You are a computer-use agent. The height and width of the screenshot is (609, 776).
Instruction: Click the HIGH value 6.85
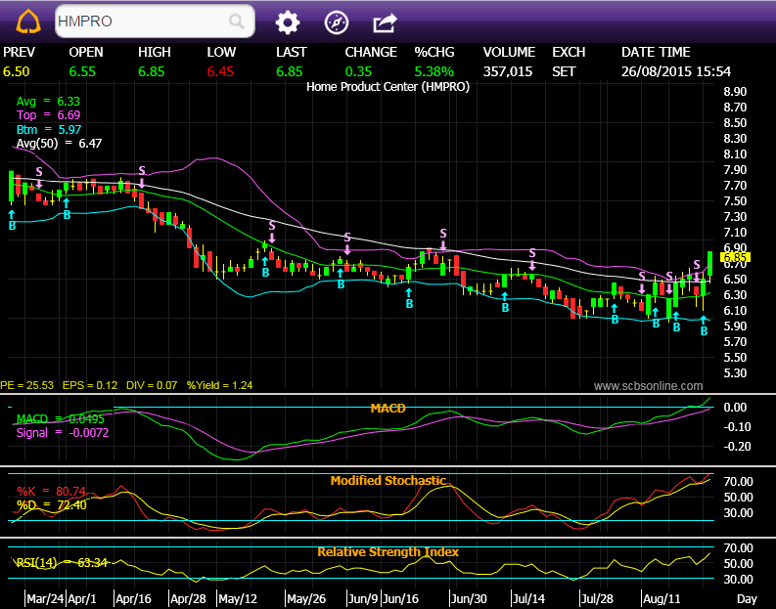151,71
